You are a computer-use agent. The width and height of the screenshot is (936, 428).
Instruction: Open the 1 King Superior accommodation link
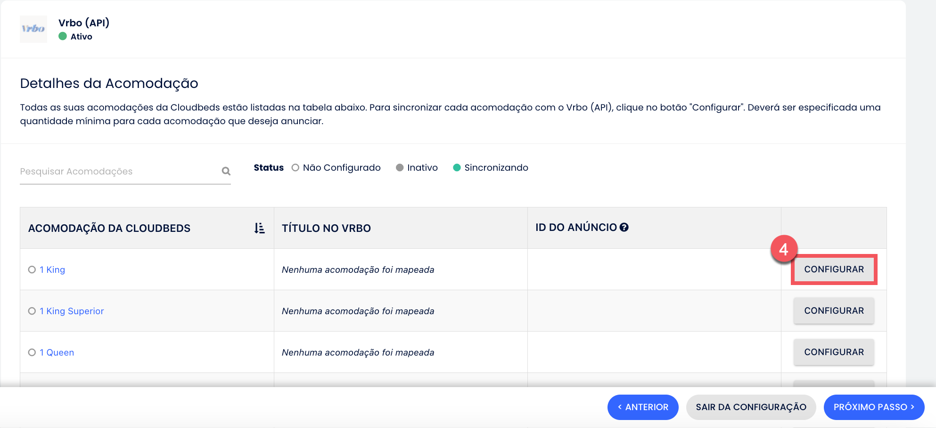pos(72,311)
